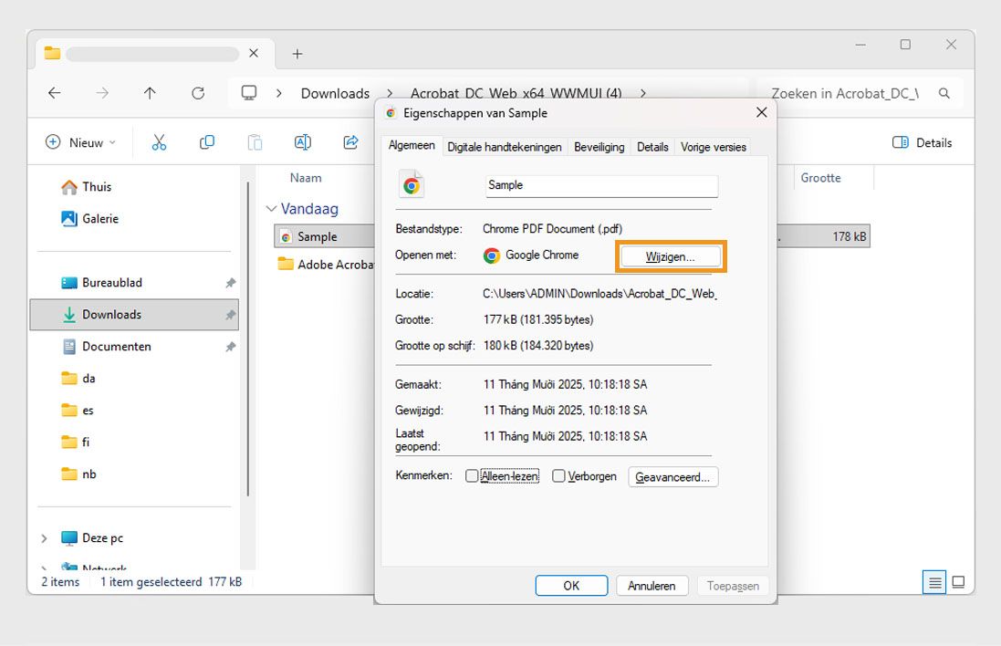Tick the Verborgen checkbox

click(x=558, y=476)
